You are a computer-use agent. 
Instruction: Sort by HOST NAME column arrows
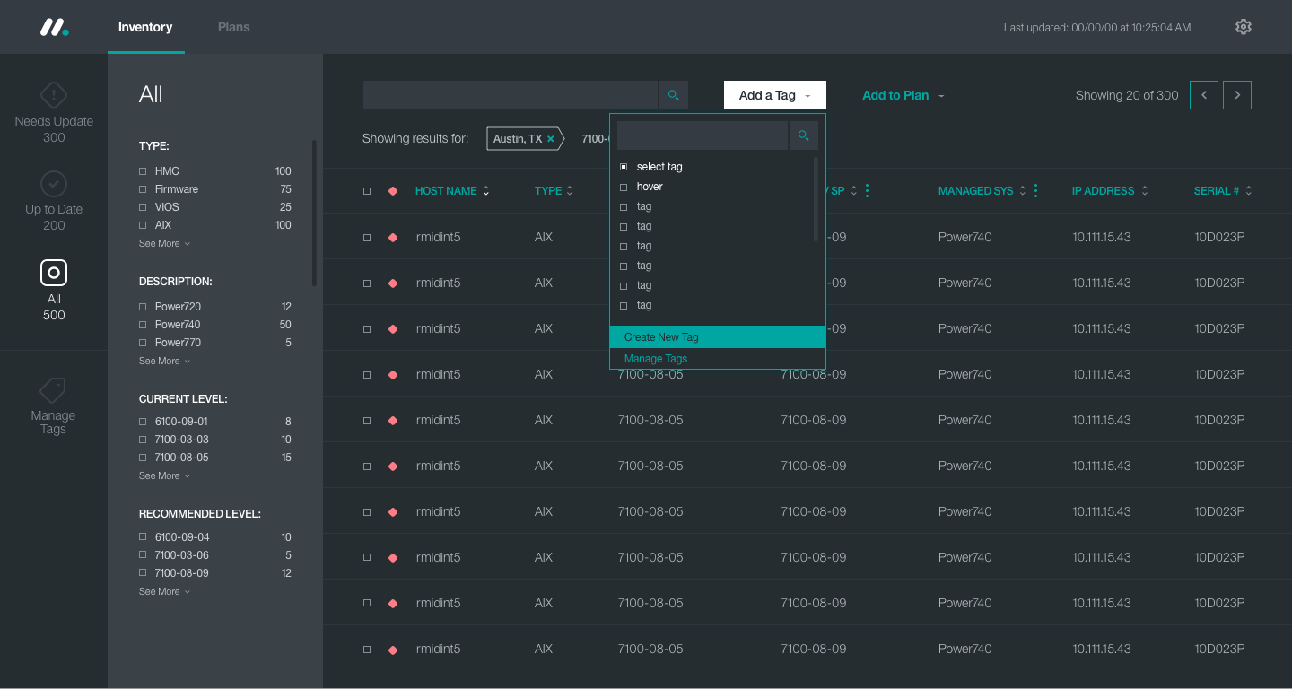[486, 191]
